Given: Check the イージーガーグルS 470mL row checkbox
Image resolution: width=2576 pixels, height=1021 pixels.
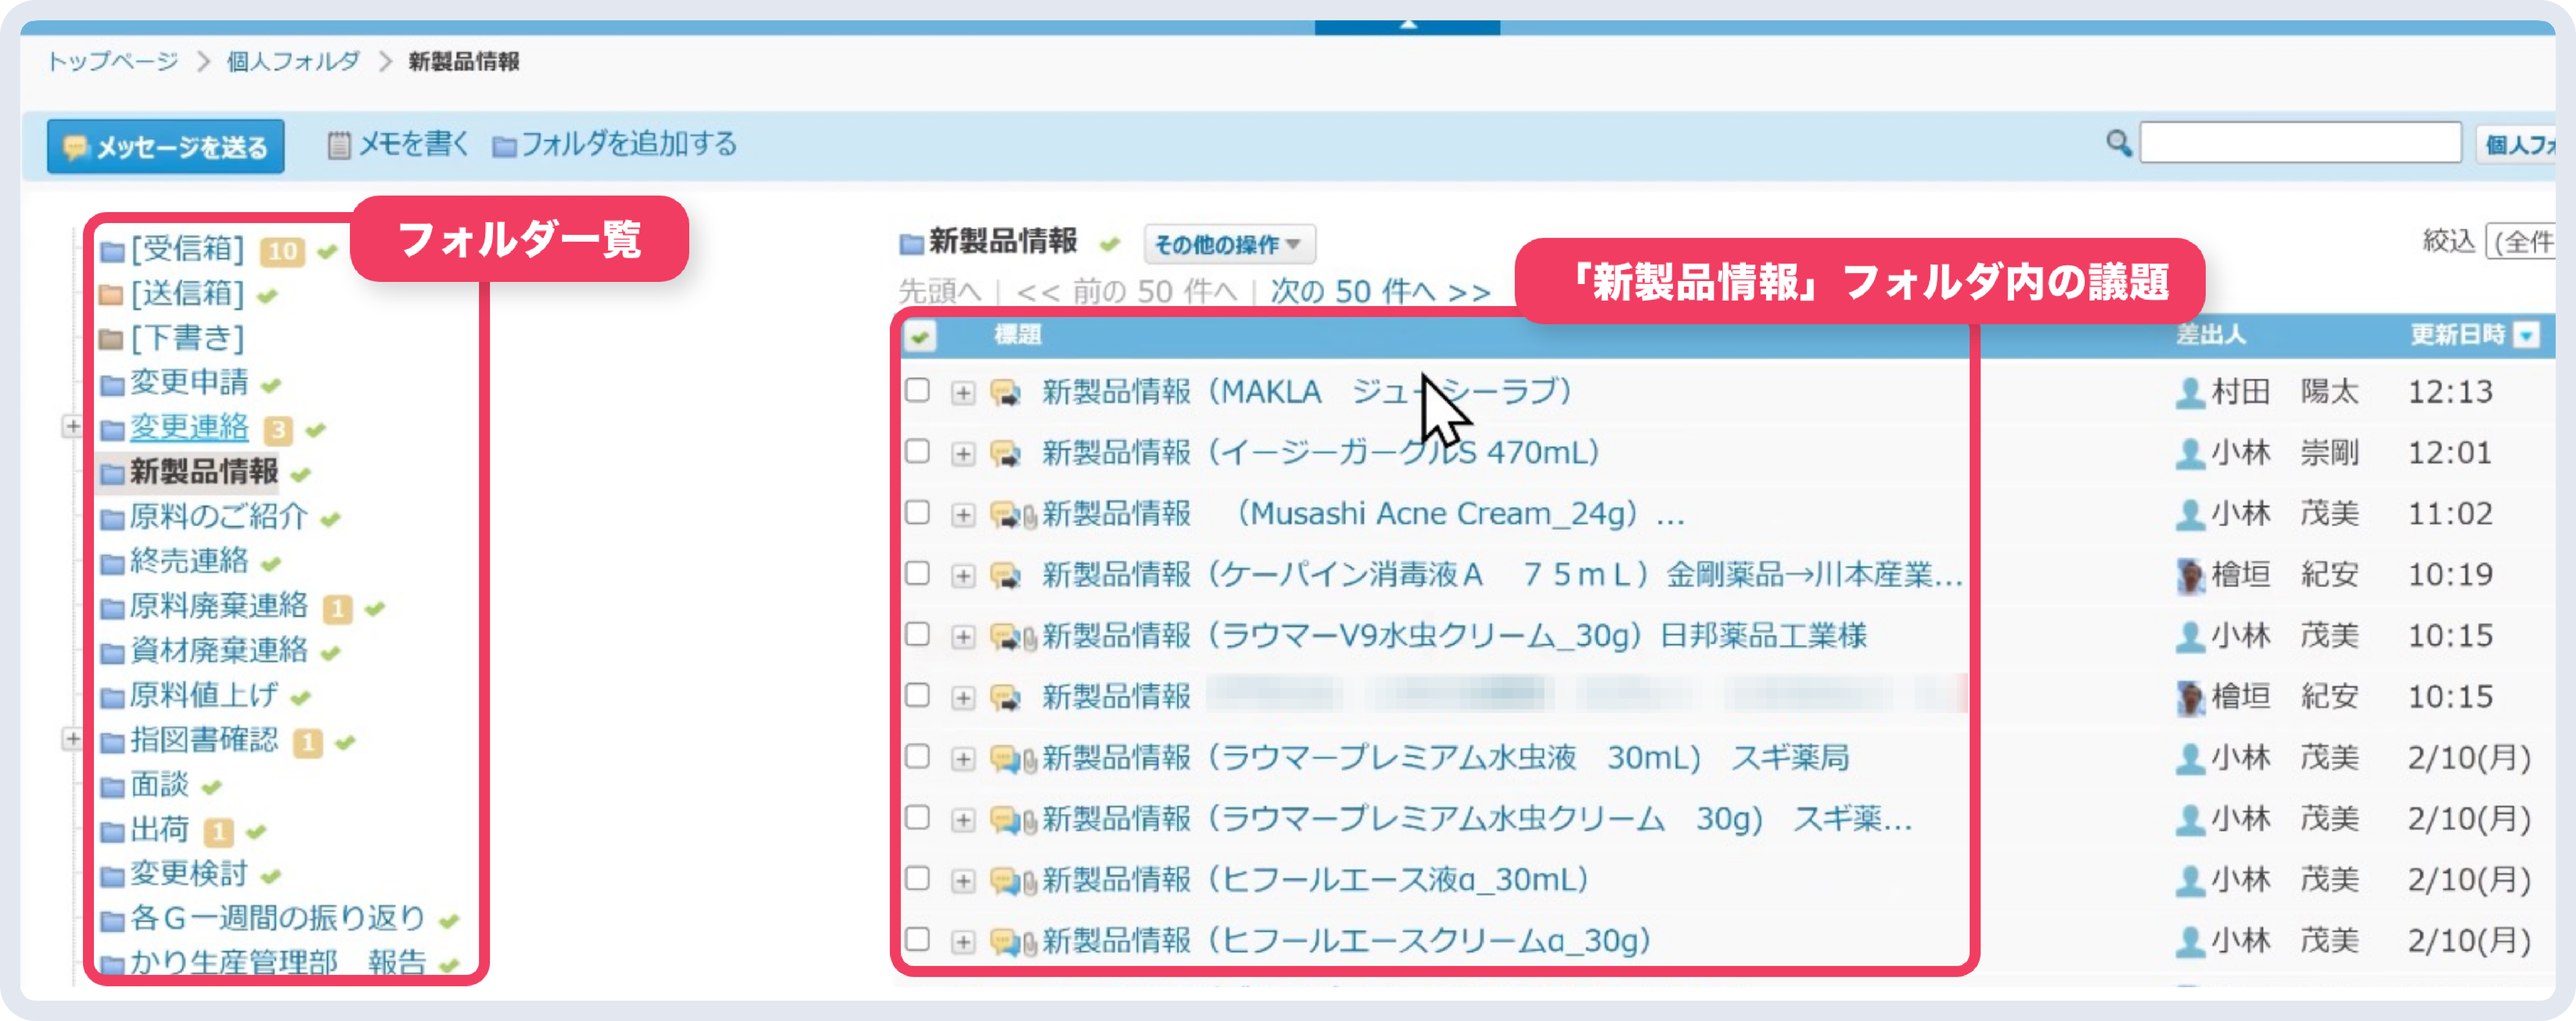Looking at the screenshot, I should 917,452.
